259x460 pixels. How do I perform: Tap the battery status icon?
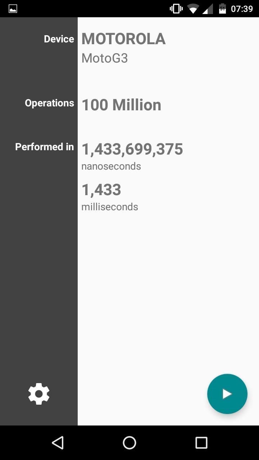(x=222, y=9)
